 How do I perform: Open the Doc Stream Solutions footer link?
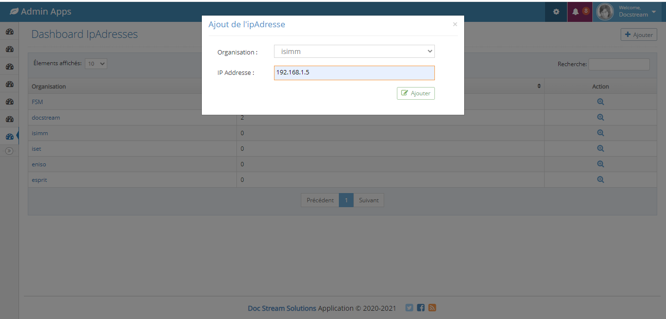pyautogui.click(x=282, y=308)
